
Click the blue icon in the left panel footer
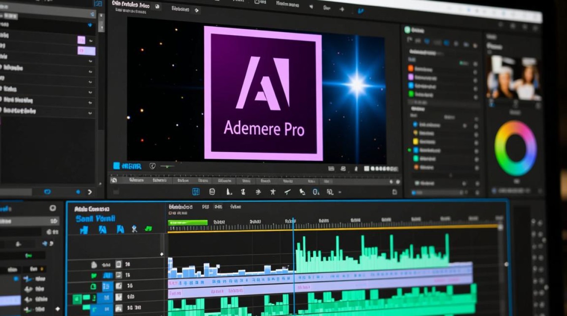coord(48,192)
